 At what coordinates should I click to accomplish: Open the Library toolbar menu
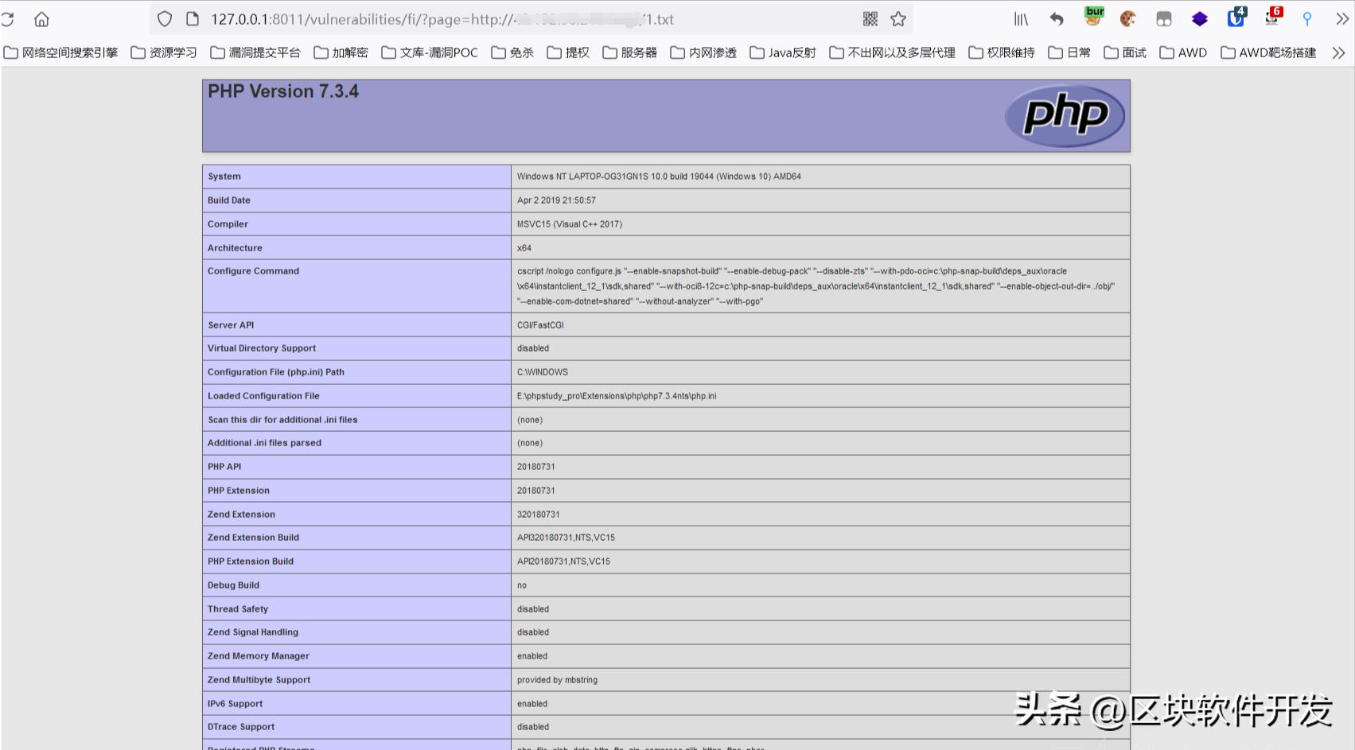click(x=1021, y=18)
